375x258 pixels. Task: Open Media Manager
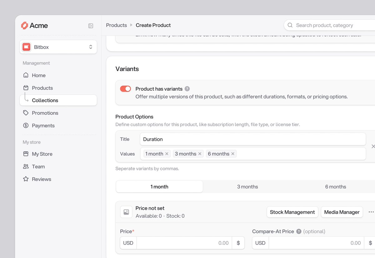(342, 212)
